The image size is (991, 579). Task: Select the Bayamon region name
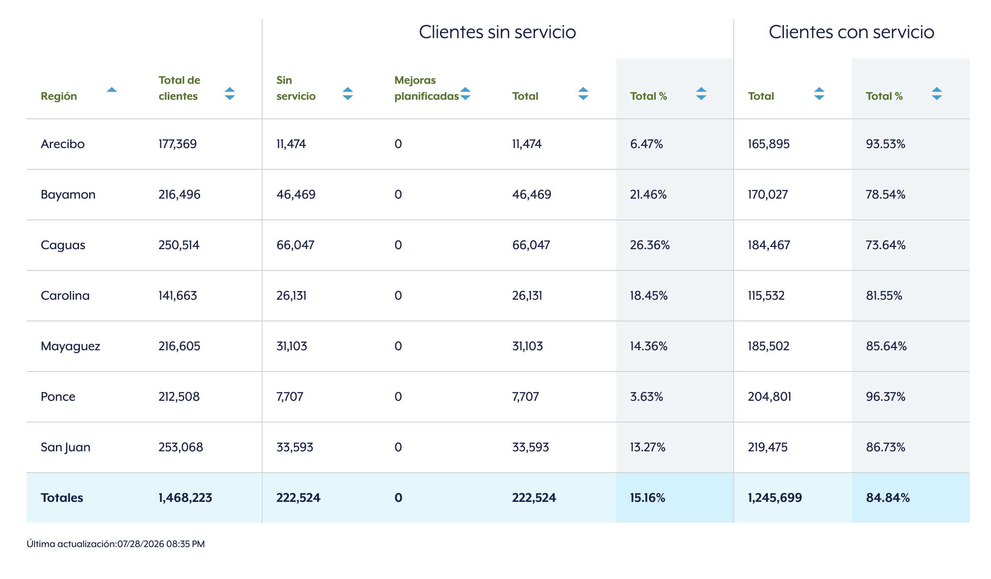click(68, 195)
